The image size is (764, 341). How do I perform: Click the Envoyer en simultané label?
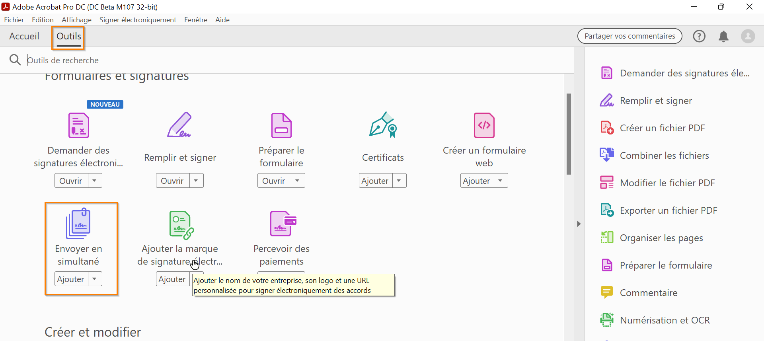click(x=78, y=255)
